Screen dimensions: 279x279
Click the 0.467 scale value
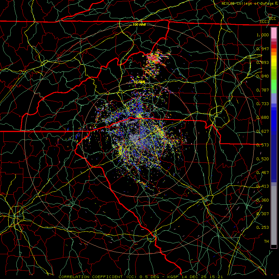click(x=263, y=173)
